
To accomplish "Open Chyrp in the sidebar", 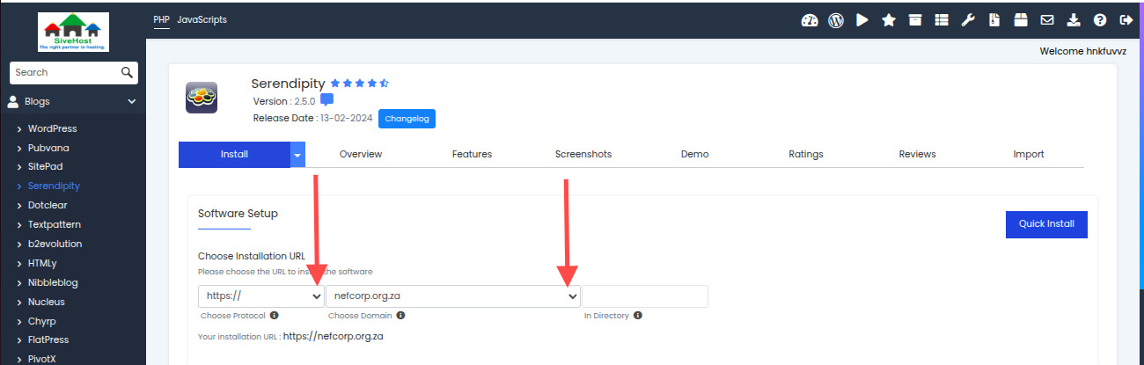I will (41, 320).
